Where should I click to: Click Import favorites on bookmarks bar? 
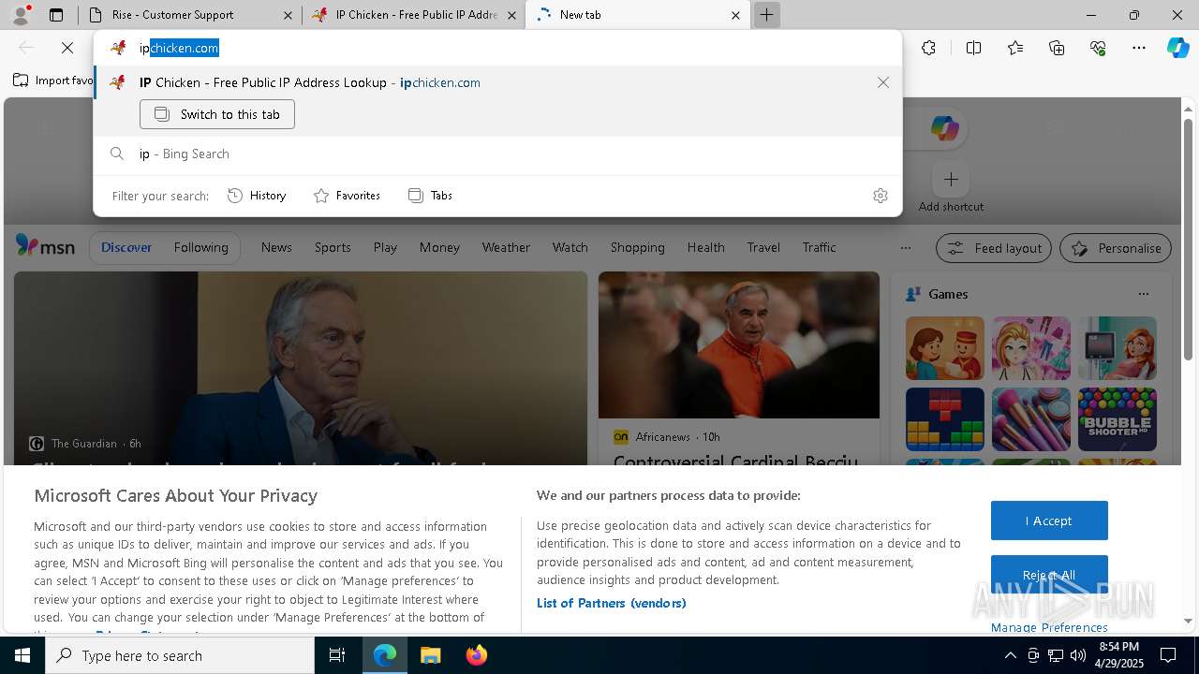coord(54,81)
